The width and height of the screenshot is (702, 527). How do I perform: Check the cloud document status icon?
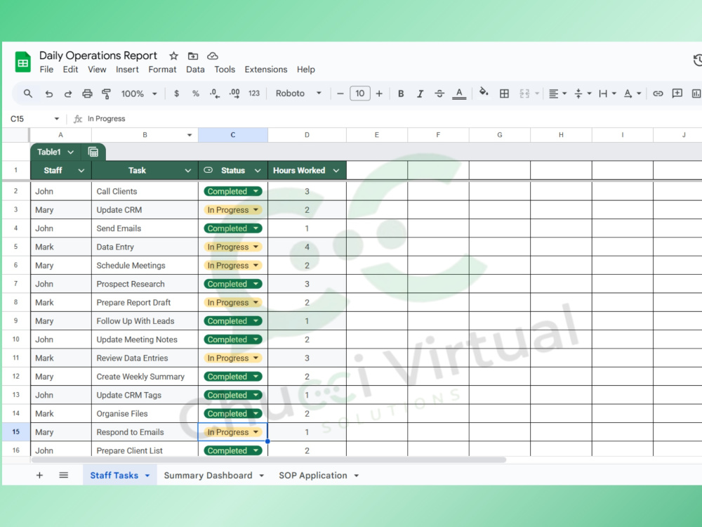(212, 56)
